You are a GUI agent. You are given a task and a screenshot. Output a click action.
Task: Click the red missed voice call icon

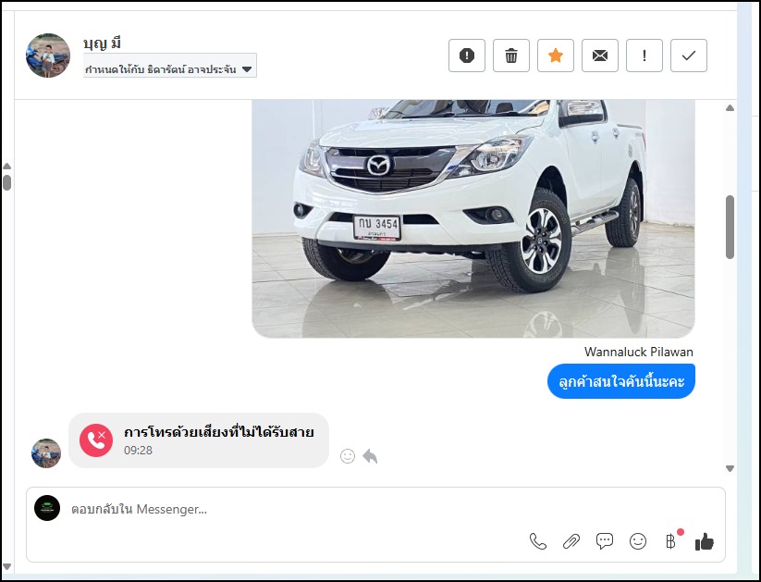point(96,440)
